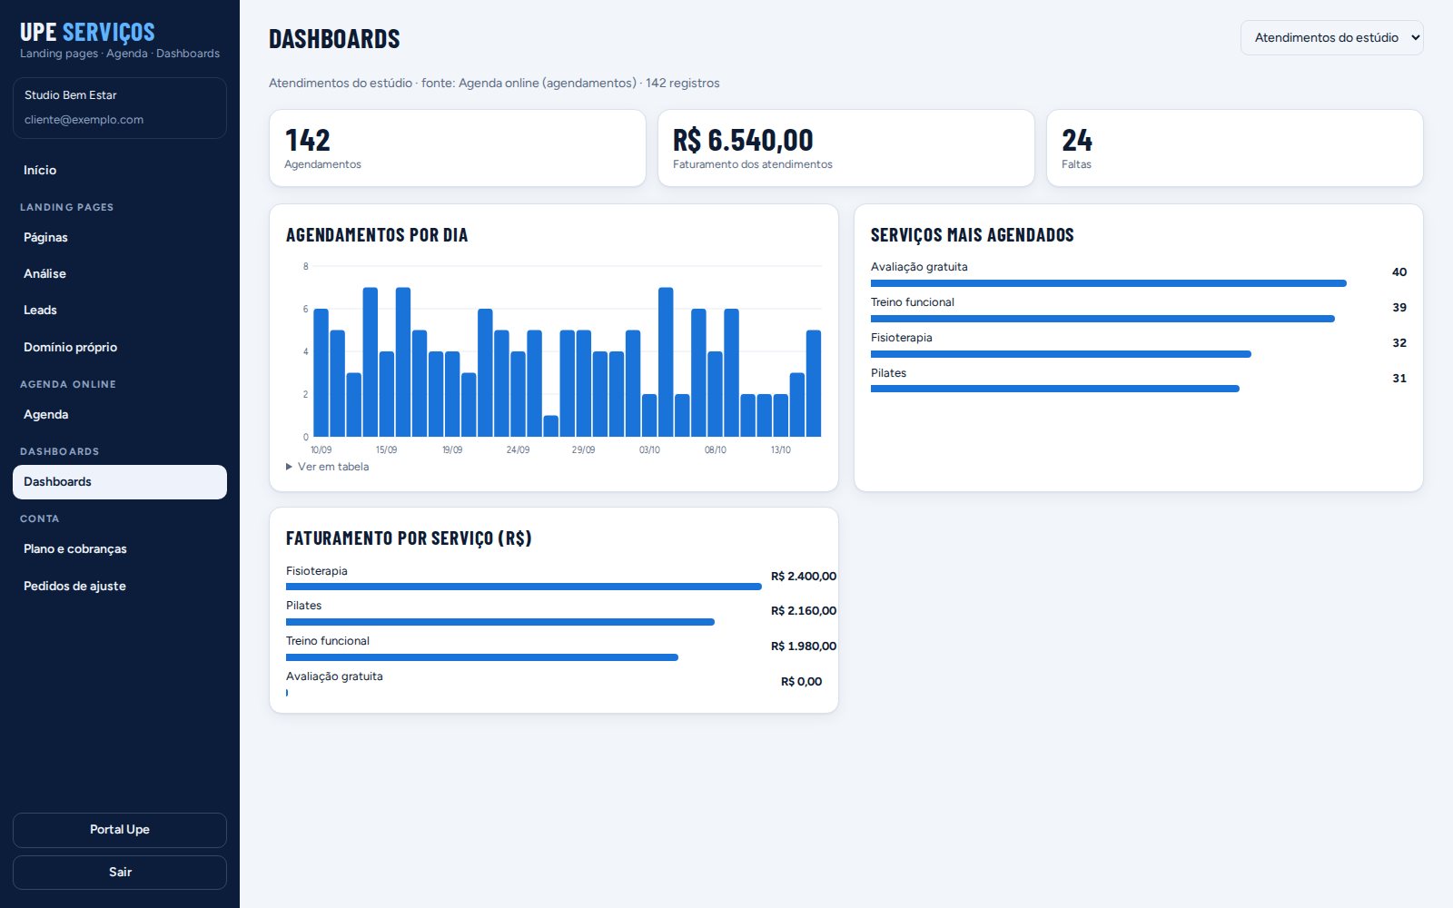Click the Pilates bar in Faturamento por serviço
Screen dimensions: 1453x908
point(500,622)
